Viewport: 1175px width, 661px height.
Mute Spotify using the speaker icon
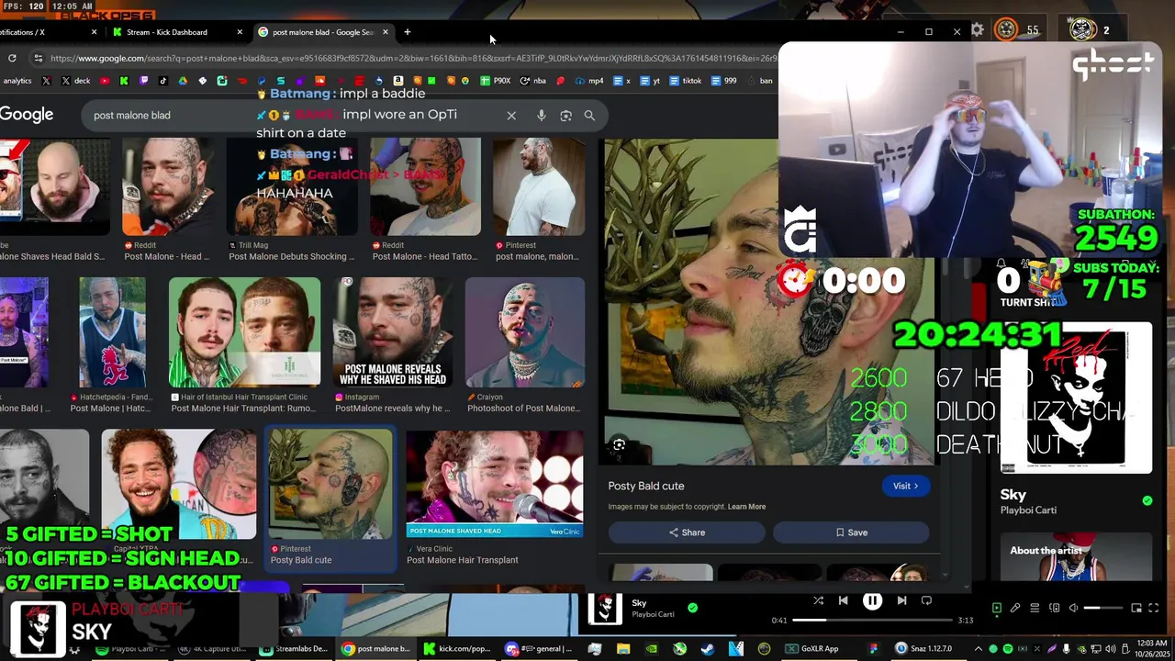(x=1073, y=608)
